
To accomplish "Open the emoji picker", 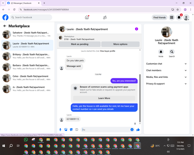I will pos(132,129).
